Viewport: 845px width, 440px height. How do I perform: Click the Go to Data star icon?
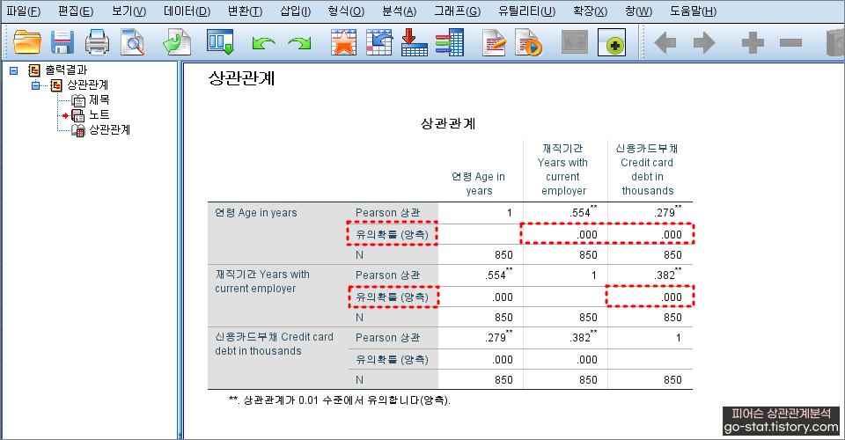pos(343,42)
